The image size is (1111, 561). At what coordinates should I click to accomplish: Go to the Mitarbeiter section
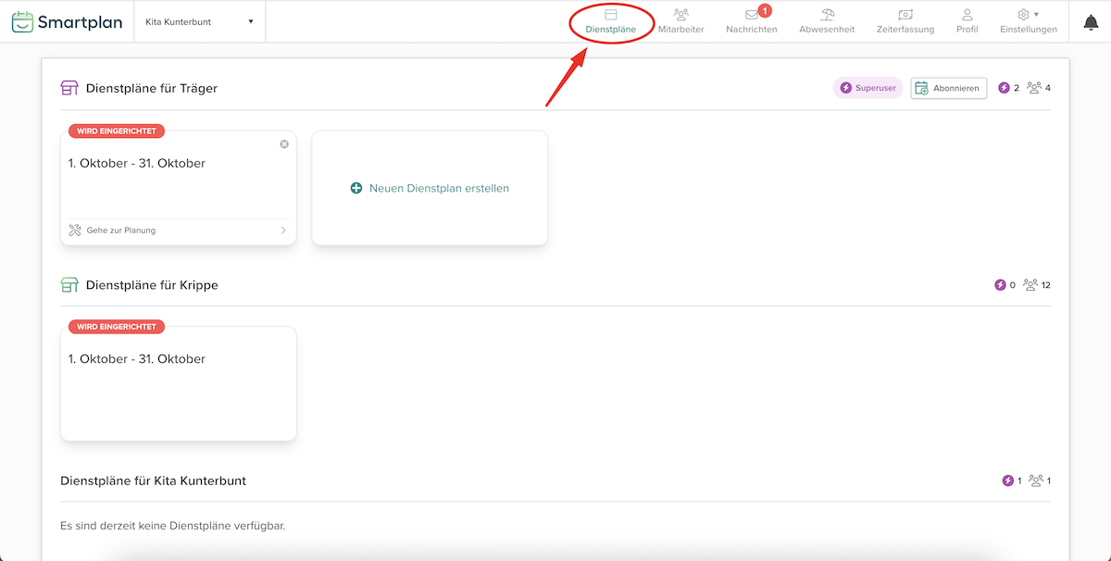[680, 21]
